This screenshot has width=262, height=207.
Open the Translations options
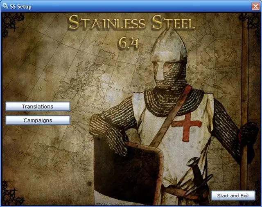38,106
